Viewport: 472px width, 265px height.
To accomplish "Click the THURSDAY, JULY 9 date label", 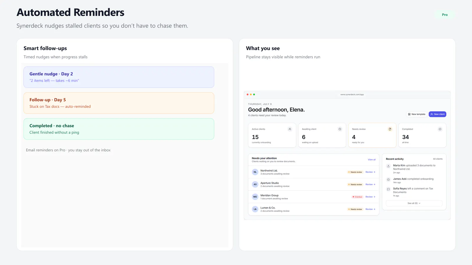I will point(260,104).
